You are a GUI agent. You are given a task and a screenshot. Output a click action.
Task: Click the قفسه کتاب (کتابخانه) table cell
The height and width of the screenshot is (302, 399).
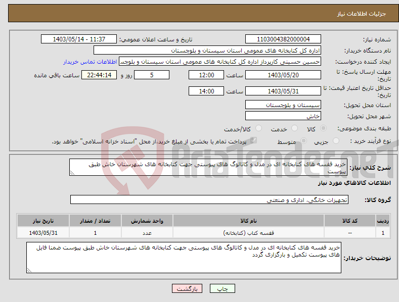248,233
